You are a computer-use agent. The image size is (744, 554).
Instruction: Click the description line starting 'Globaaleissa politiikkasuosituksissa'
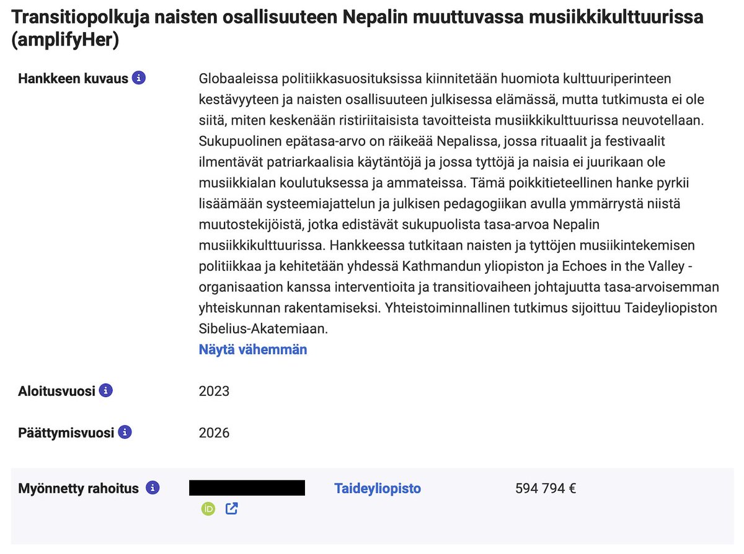click(435, 79)
